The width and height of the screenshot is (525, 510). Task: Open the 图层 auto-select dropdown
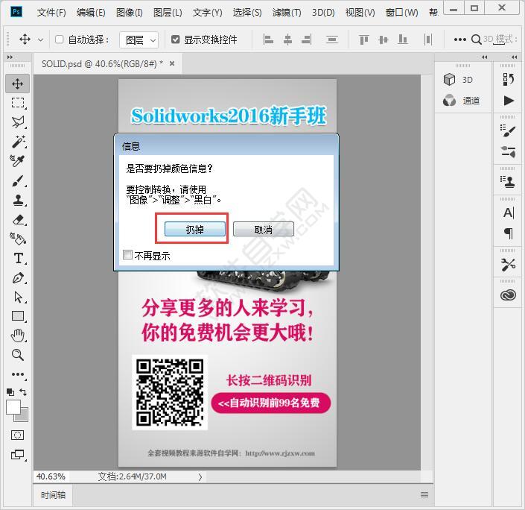tap(141, 40)
